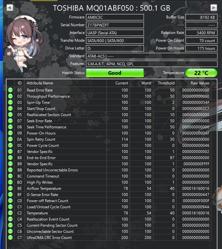Viewport: 222px width, 249px height.
Task: Click raw value 0000000000AF of Power-On Hours
Action: pyautogui.click(x=196, y=133)
